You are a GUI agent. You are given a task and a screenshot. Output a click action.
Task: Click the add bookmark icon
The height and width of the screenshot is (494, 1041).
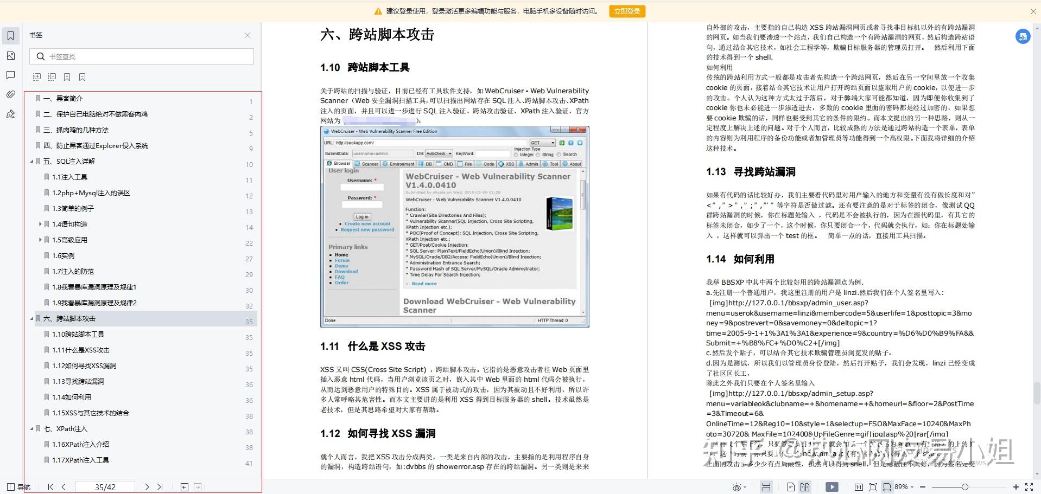67,77
